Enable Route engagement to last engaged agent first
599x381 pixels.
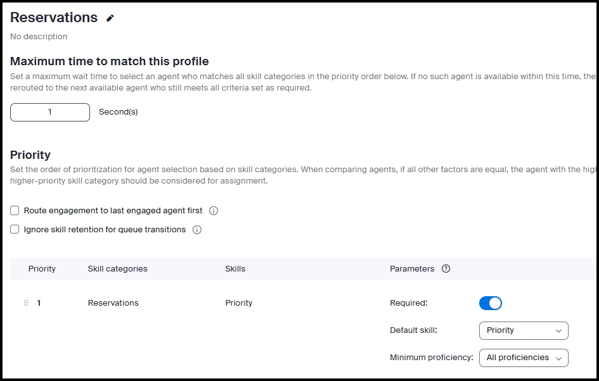click(15, 211)
